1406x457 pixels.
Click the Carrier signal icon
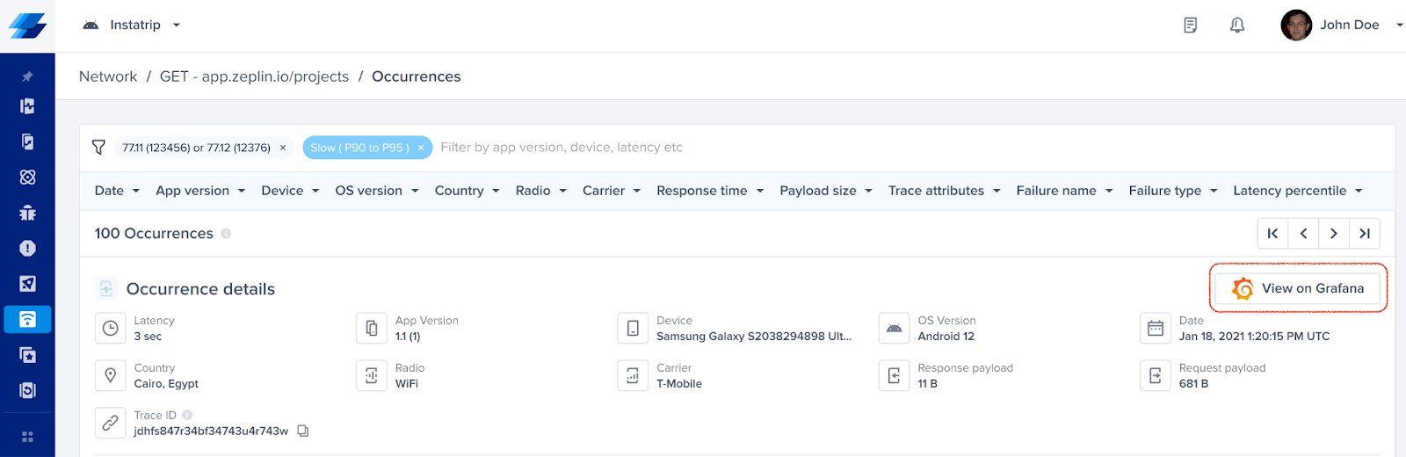tap(633, 375)
